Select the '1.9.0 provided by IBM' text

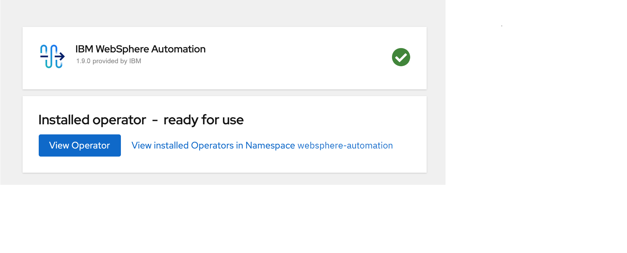pyautogui.click(x=109, y=61)
